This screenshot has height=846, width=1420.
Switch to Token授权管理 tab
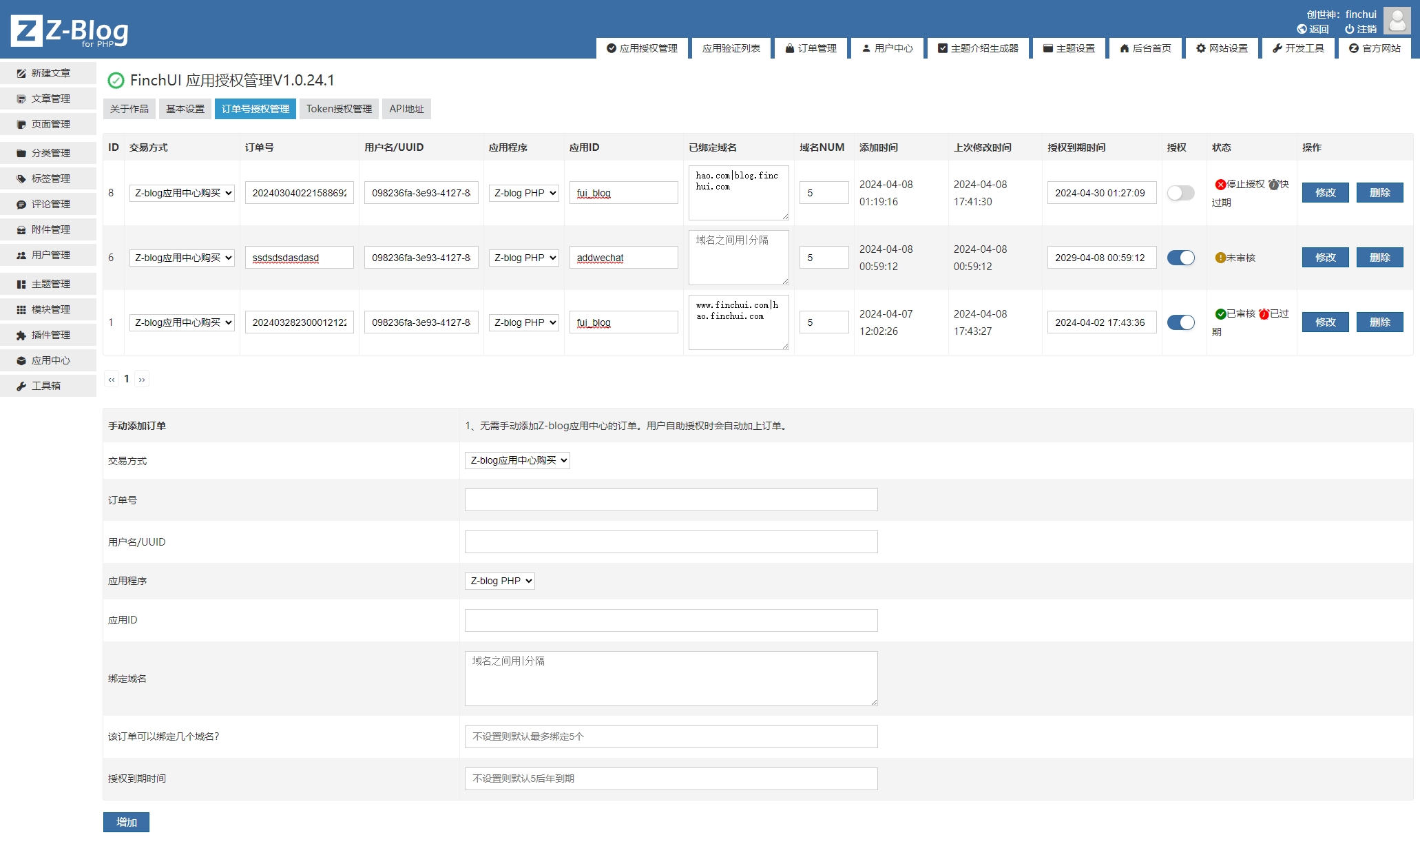pyautogui.click(x=339, y=109)
